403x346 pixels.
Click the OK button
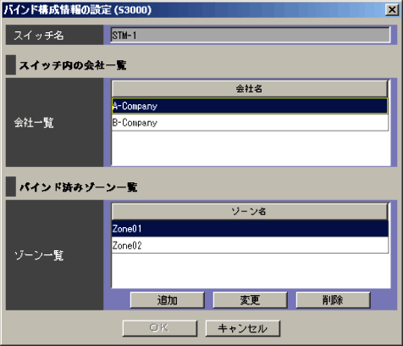[x=160, y=328]
